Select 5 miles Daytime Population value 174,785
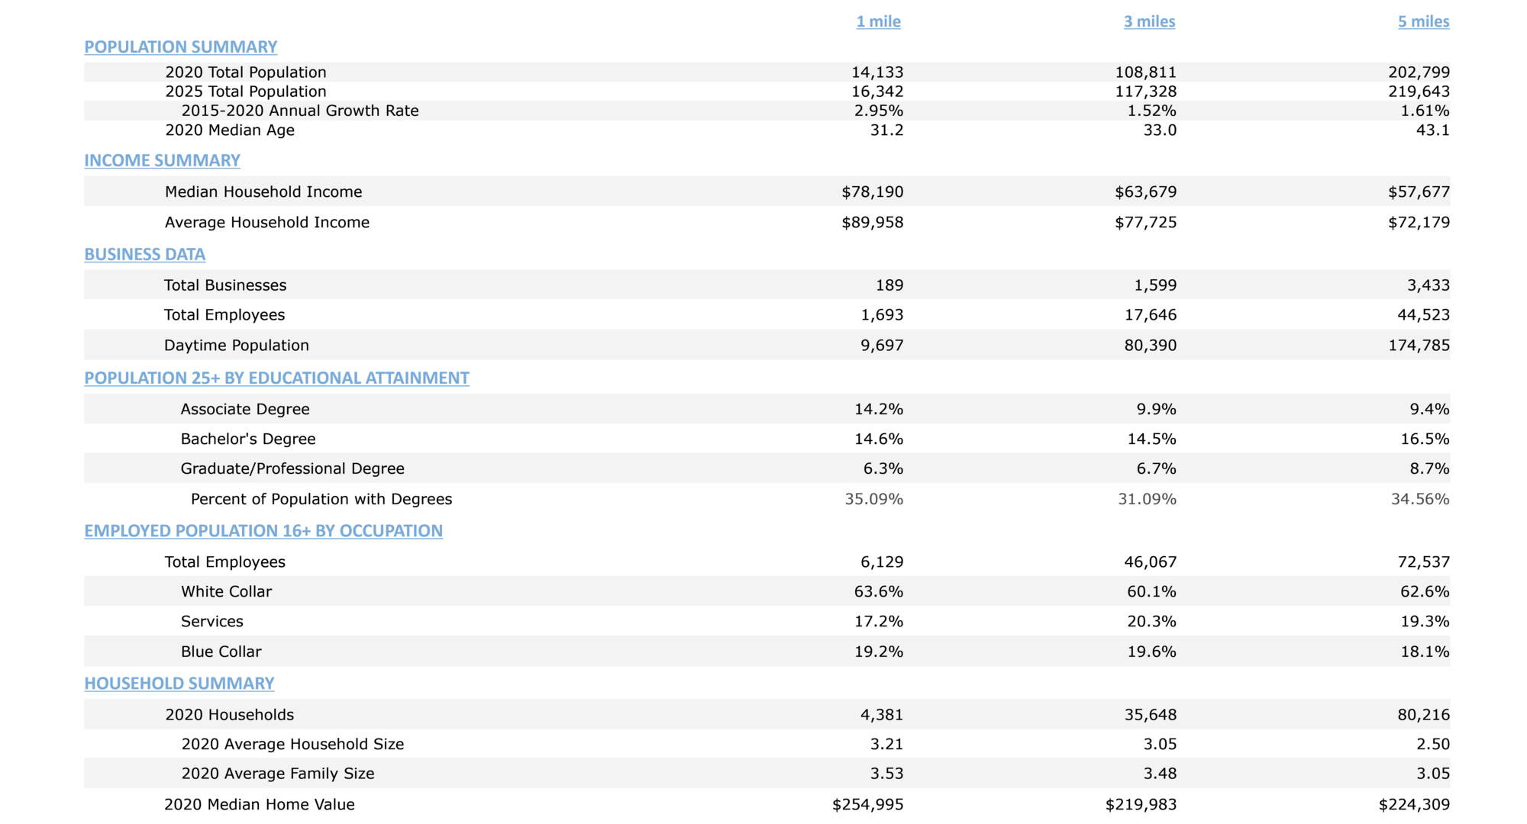This screenshot has width=1527, height=824. tap(1419, 345)
